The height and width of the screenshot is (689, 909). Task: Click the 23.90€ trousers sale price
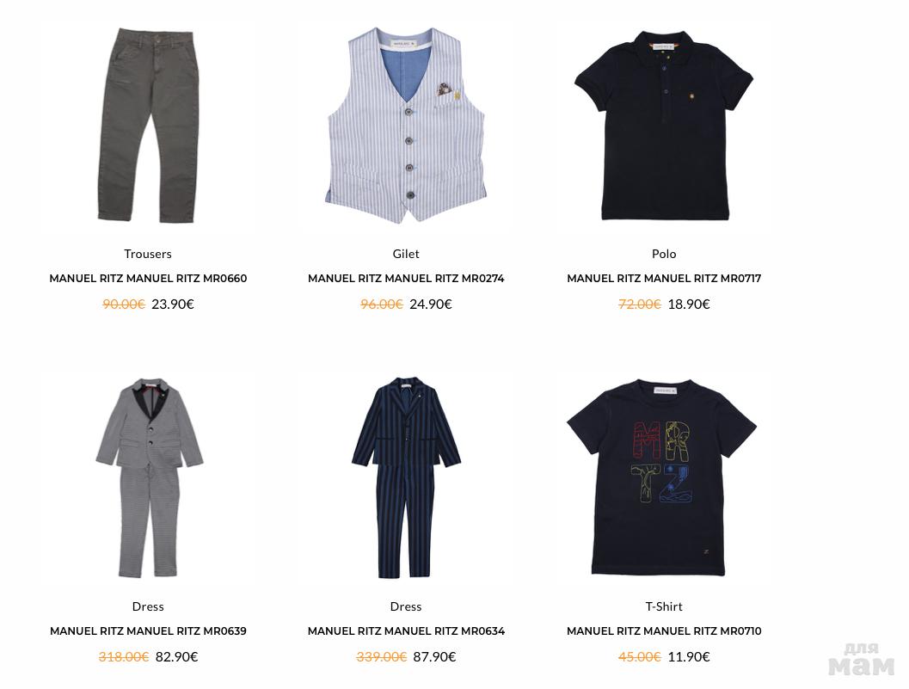point(173,304)
